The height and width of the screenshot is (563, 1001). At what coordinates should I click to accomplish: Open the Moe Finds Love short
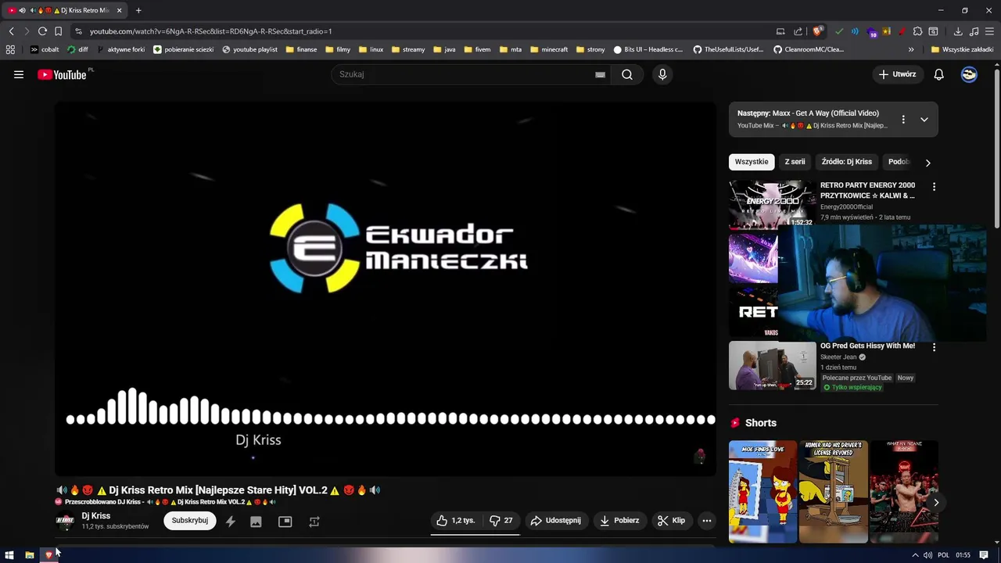point(762,491)
